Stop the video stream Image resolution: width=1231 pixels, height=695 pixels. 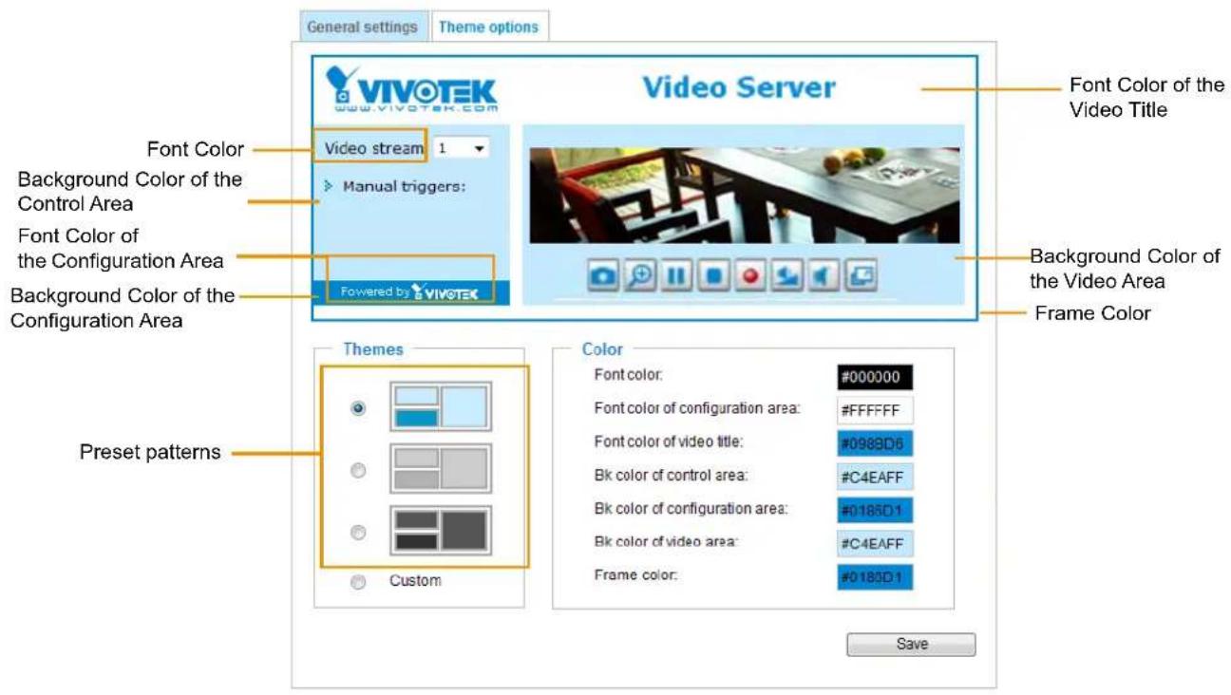(712, 276)
